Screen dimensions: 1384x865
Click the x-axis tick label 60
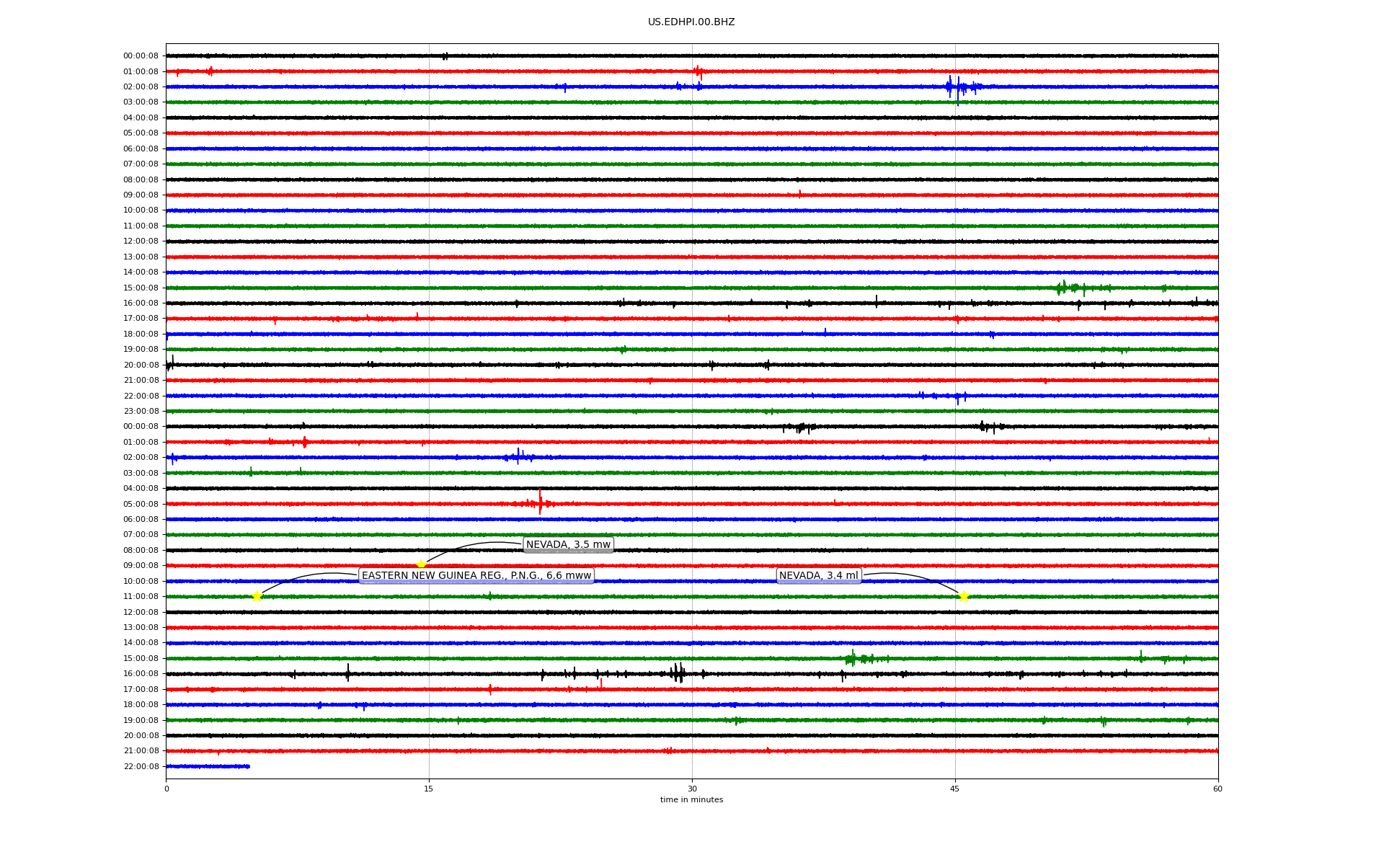click(1217, 789)
